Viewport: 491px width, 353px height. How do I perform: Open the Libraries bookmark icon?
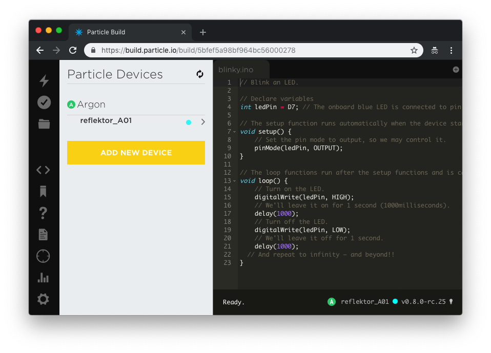(x=43, y=192)
